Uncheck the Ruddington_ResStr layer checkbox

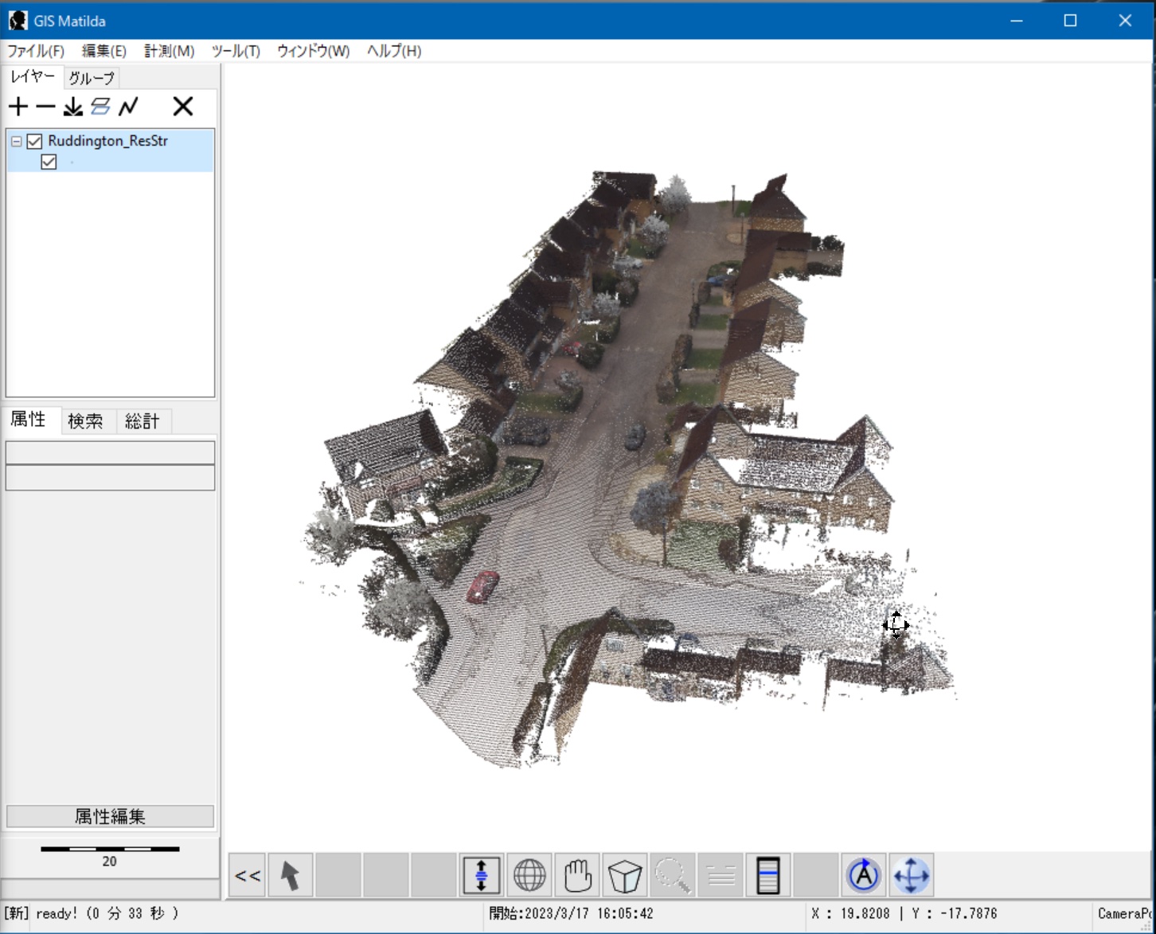click(x=34, y=142)
